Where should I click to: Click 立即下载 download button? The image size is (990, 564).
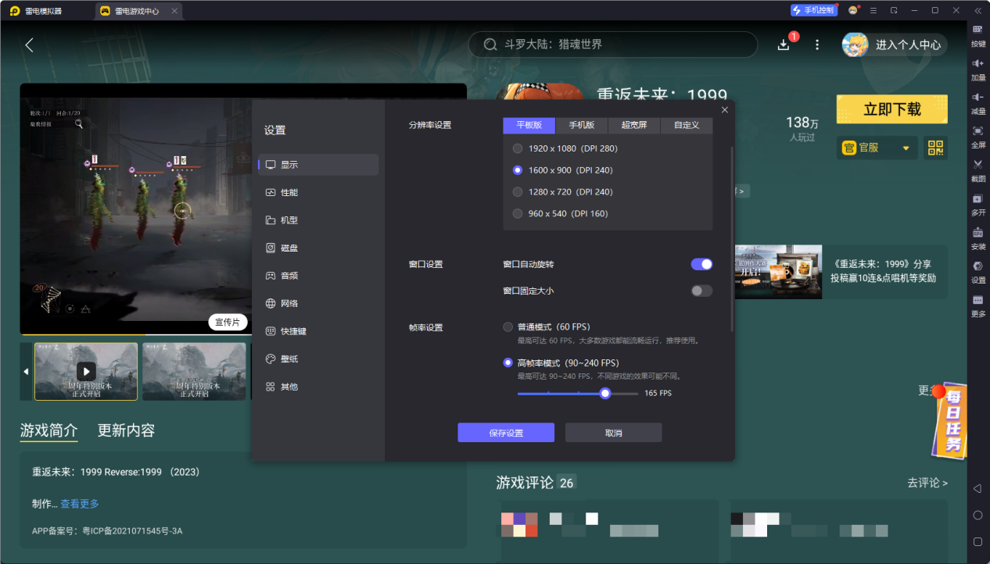(892, 109)
